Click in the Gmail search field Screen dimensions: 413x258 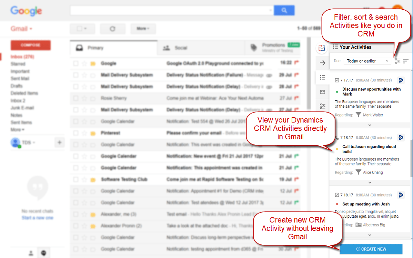coord(172,10)
